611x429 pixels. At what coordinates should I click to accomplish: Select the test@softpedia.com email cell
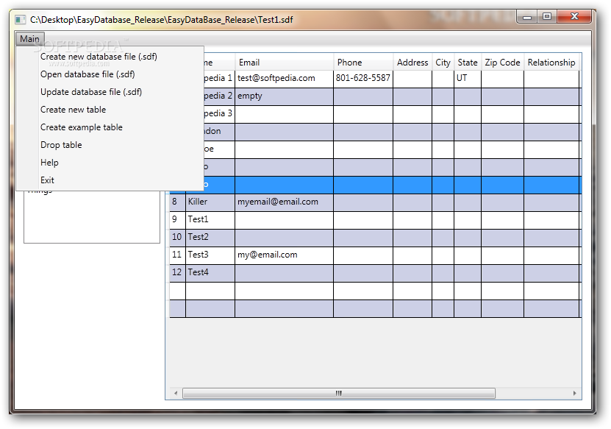coord(284,79)
